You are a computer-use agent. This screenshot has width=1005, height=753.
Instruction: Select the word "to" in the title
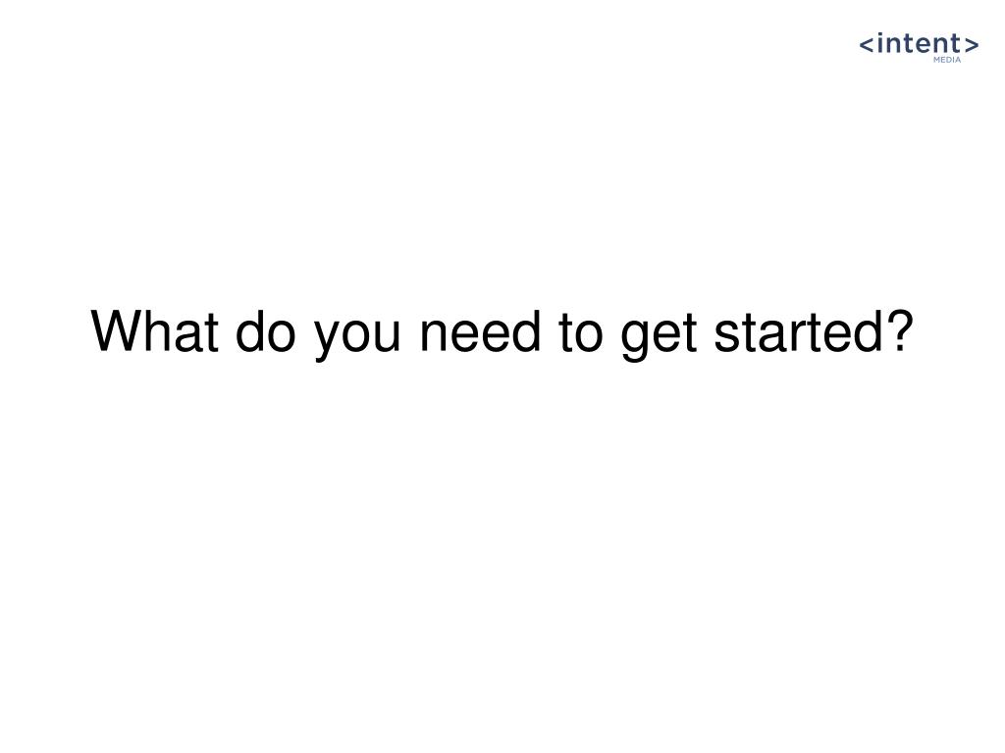[581, 333]
